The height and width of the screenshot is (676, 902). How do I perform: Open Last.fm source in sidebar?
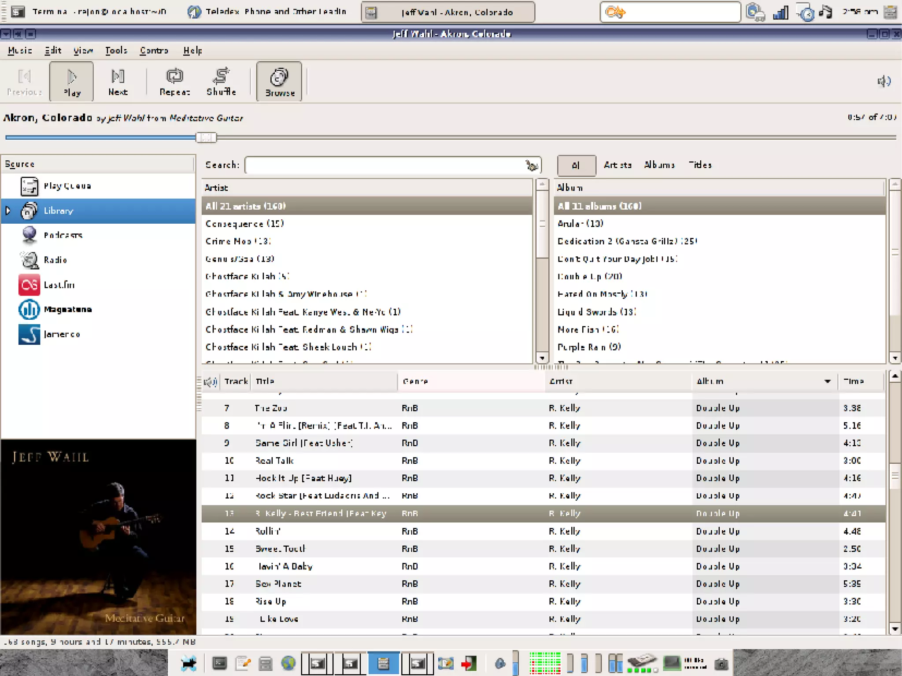pos(59,285)
